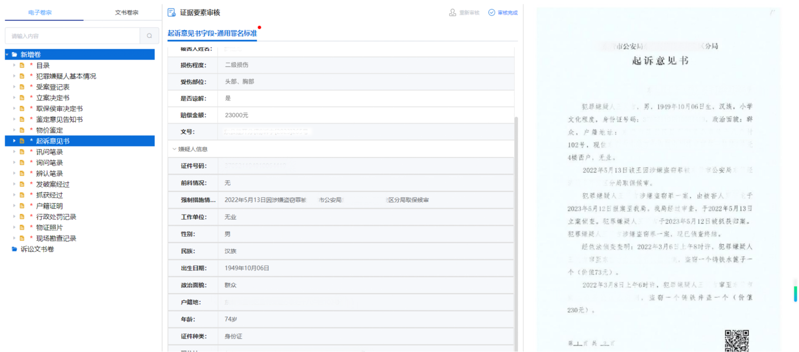Click the file icon beside 行政处罚记录
Screen dimensions: 799x352
pos(22,217)
